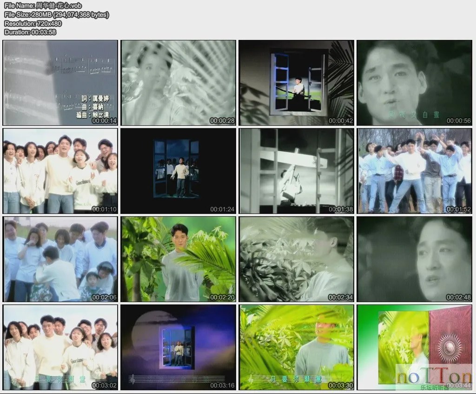The width and height of the screenshot is (476, 394).
Task: Click the close-up face frame at 00:00:56
Action: click(415, 83)
